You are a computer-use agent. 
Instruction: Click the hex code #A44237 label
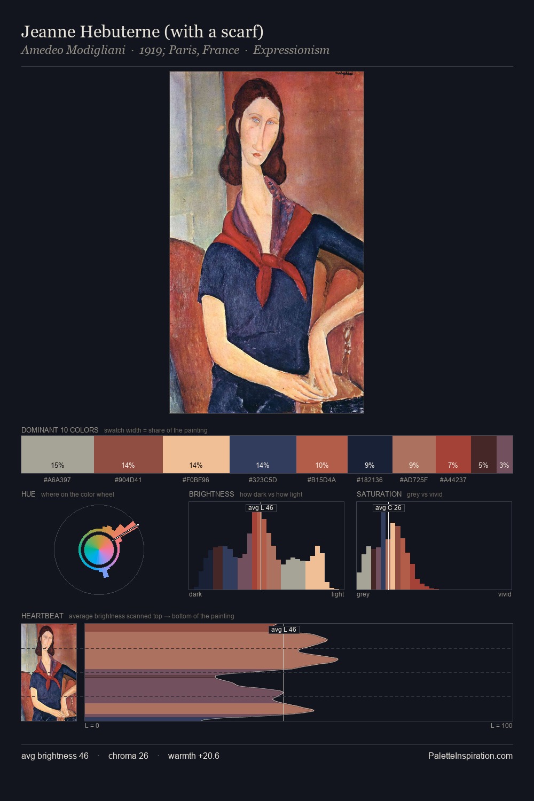click(453, 480)
